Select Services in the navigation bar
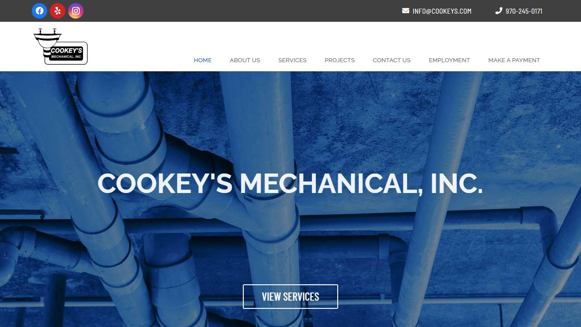This screenshot has width=581, height=327. 292,60
